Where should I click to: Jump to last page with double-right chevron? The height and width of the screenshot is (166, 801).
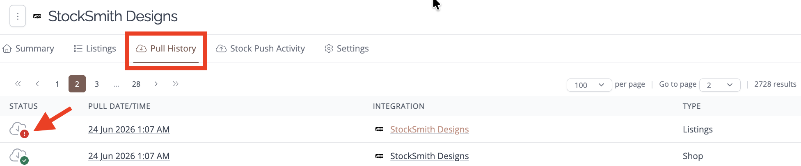click(x=176, y=84)
